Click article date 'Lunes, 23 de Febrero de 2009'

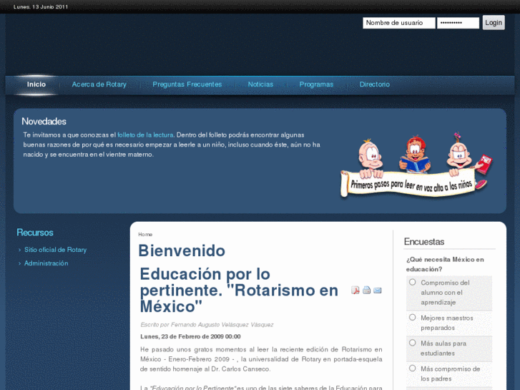point(190,336)
